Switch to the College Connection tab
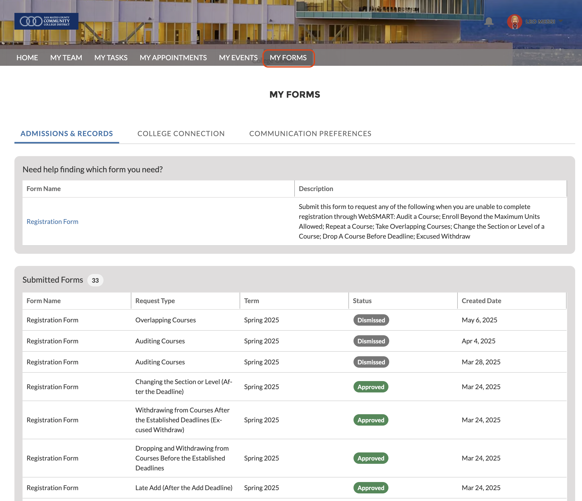 [x=181, y=133]
